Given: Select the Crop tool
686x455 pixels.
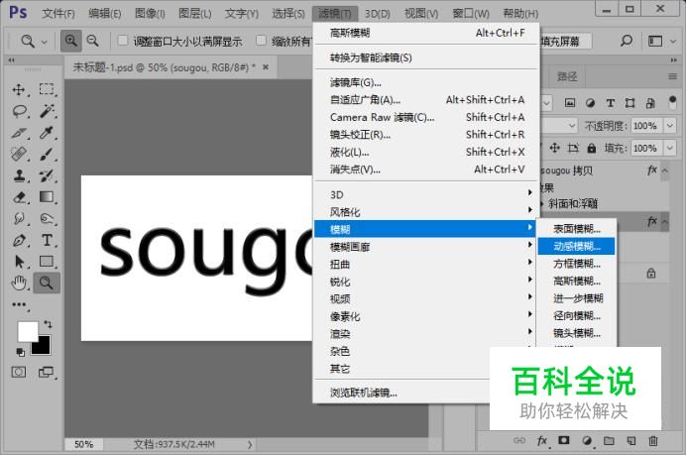Looking at the screenshot, I should click(19, 133).
